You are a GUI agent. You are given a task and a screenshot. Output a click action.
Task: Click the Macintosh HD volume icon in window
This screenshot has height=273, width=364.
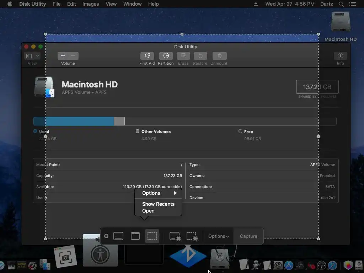point(44,87)
